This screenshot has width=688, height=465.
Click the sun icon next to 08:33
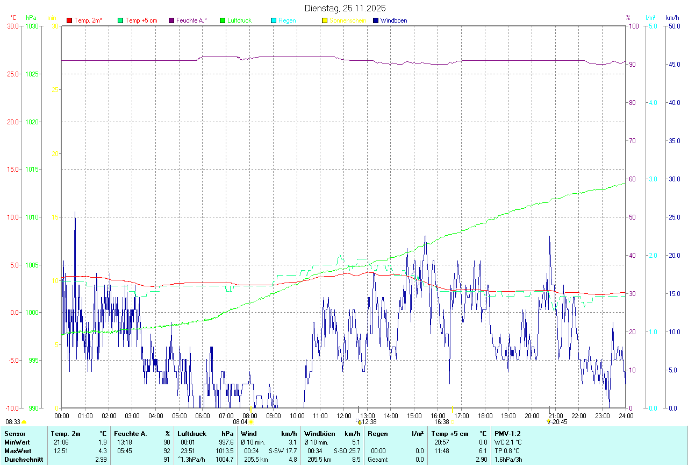coord(24,422)
